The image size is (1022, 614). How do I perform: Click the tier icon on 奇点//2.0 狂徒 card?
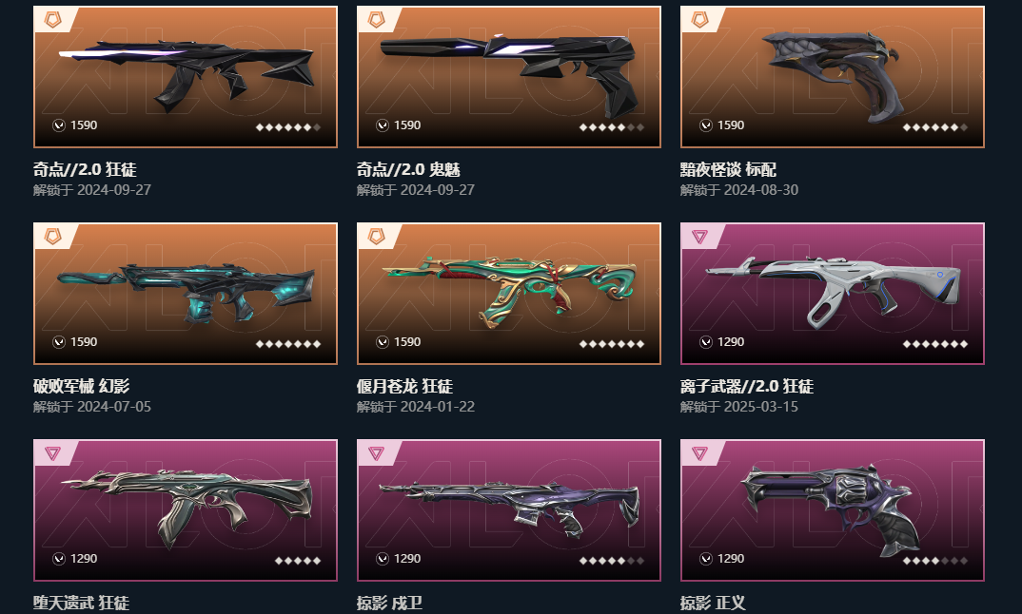tap(52, 20)
